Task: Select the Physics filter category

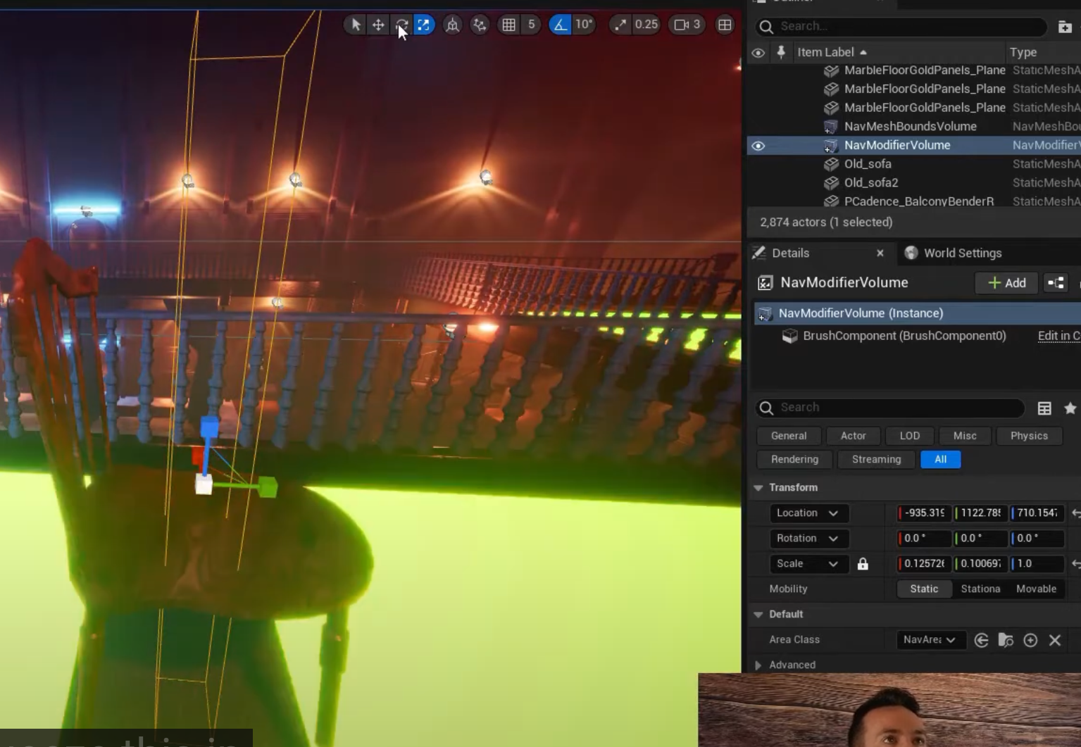Action: (1028, 436)
